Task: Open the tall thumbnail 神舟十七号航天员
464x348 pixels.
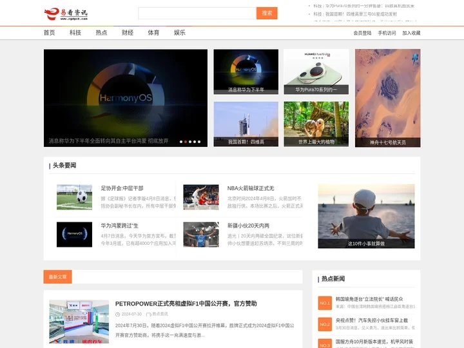Action: pos(388,98)
